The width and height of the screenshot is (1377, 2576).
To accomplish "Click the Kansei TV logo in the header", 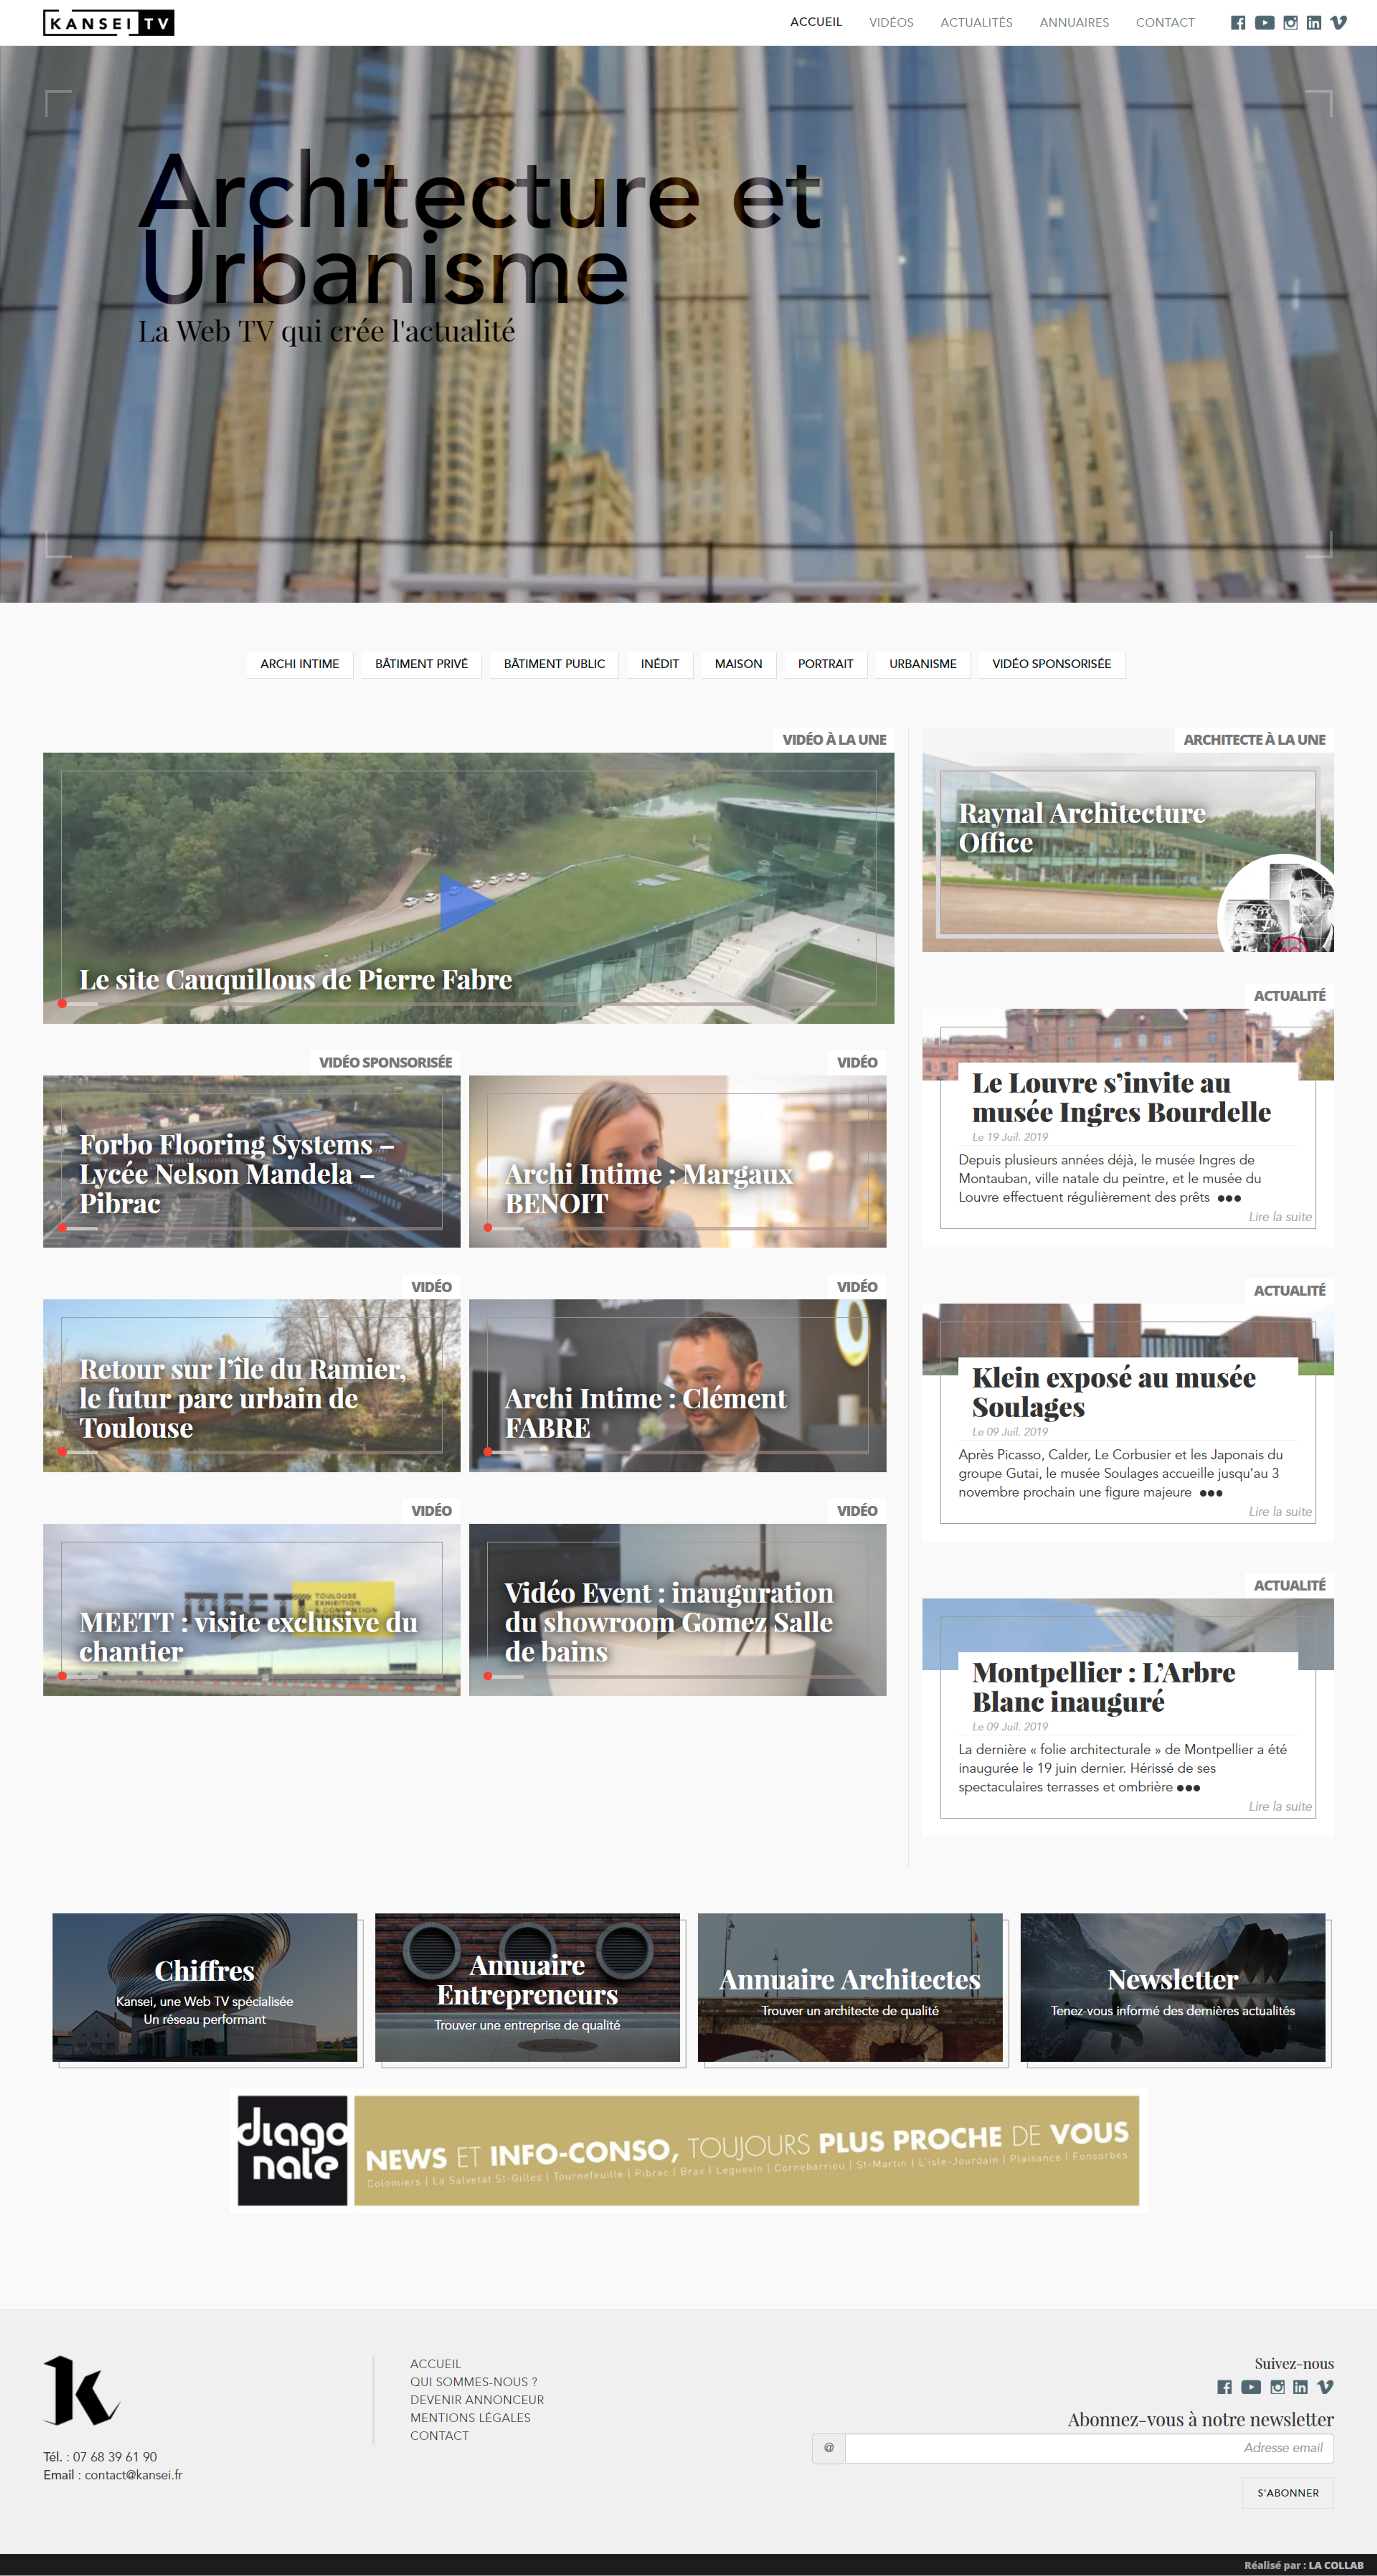I will [109, 23].
